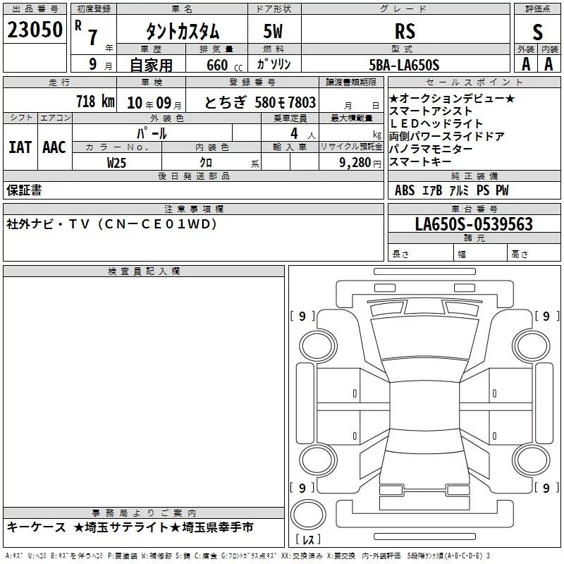
Task: Click the empty inspector notes area 検査員記入欄
Action: [x=144, y=392]
